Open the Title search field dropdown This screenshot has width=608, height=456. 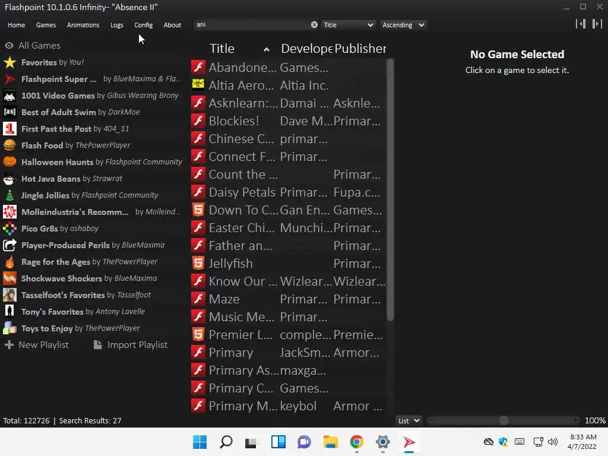(348, 25)
